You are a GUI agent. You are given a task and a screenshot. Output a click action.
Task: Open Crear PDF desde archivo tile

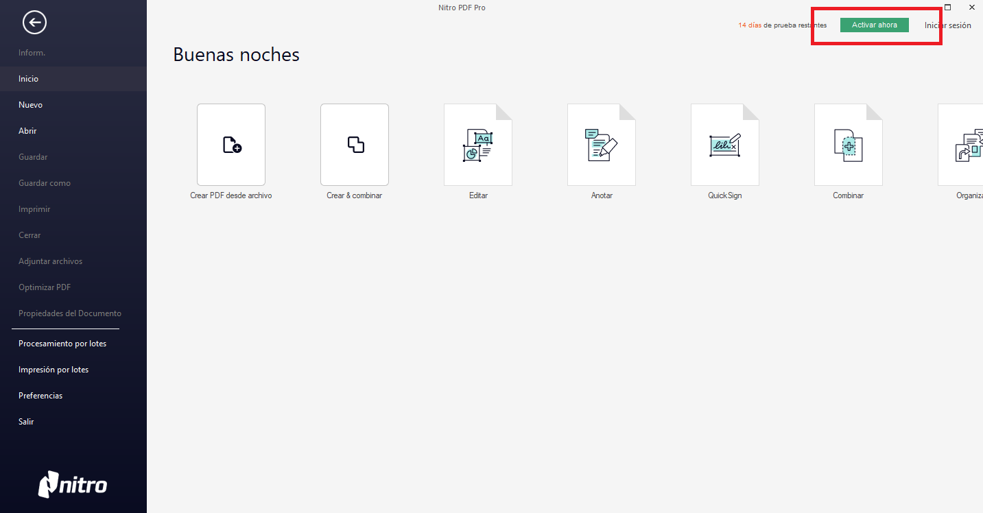[x=231, y=145]
